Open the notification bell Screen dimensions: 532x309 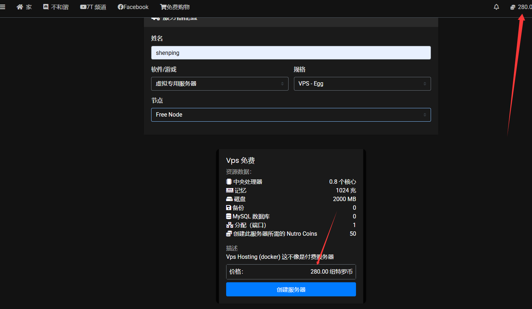click(x=496, y=7)
